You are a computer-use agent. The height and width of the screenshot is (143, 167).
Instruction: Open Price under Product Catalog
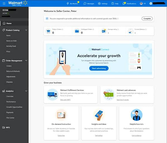(8, 51)
